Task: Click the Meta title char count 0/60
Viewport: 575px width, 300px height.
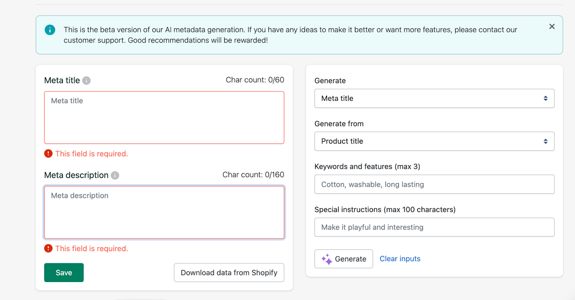Action: (x=255, y=80)
